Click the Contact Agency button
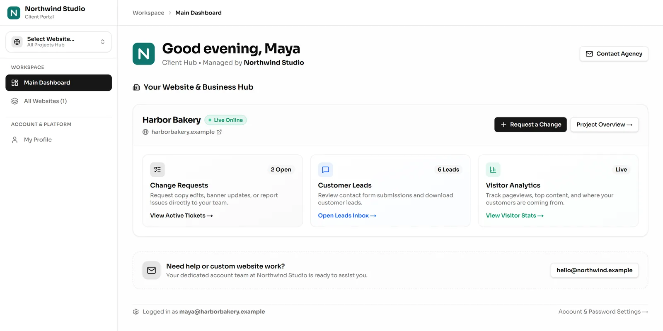This screenshot has width=663, height=331. [614, 54]
